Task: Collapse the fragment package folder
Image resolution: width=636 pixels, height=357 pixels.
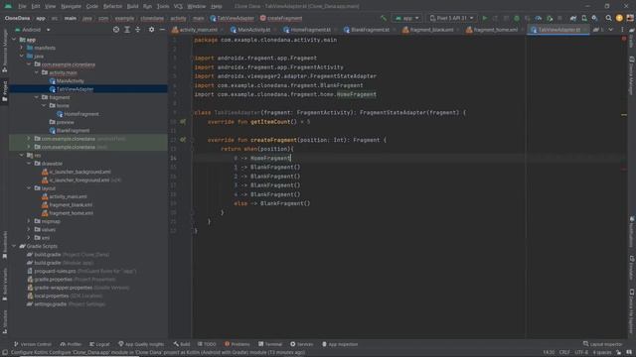Action: [x=37, y=97]
